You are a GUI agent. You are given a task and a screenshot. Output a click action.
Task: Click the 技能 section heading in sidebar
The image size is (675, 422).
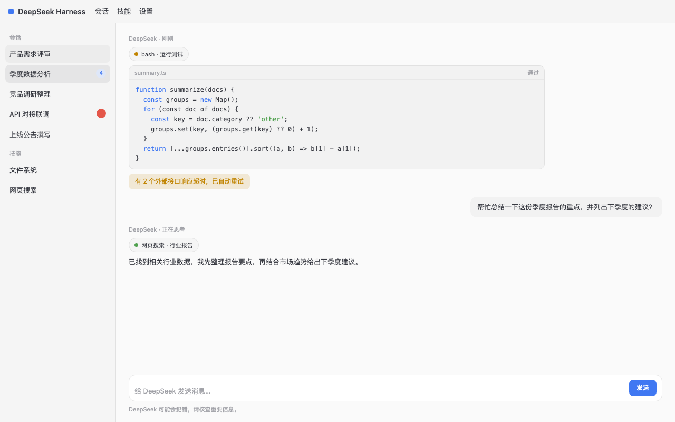coord(15,154)
